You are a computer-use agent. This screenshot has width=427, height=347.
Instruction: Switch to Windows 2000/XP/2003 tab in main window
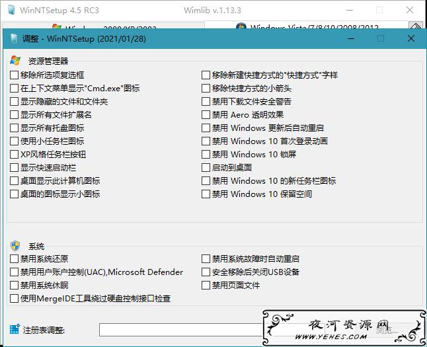click(x=104, y=26)
